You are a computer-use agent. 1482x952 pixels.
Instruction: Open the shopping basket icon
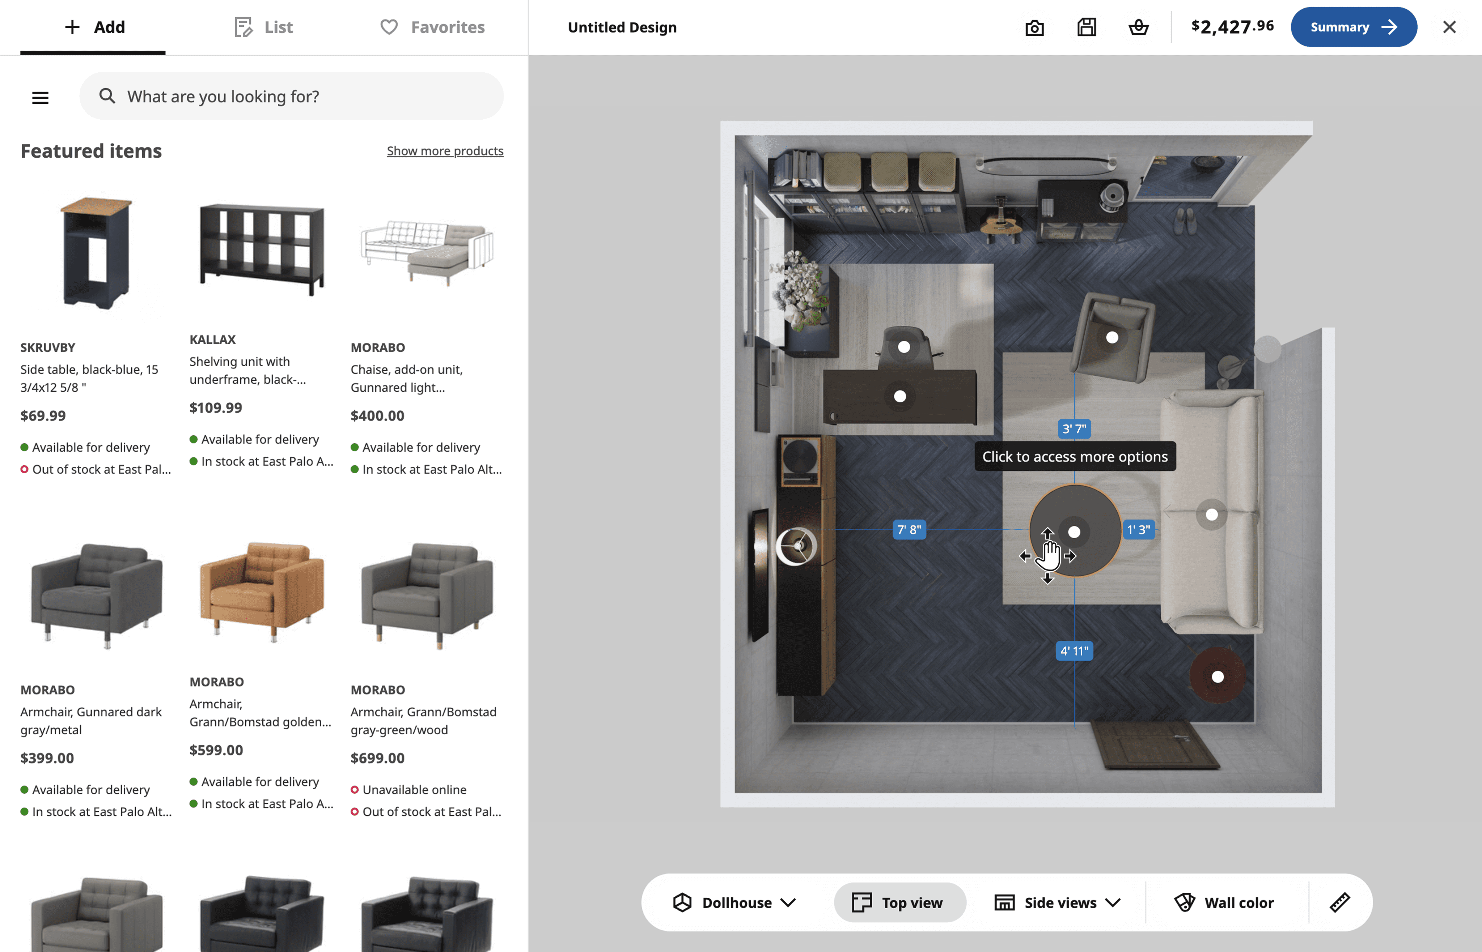(x=1138, y=27)
